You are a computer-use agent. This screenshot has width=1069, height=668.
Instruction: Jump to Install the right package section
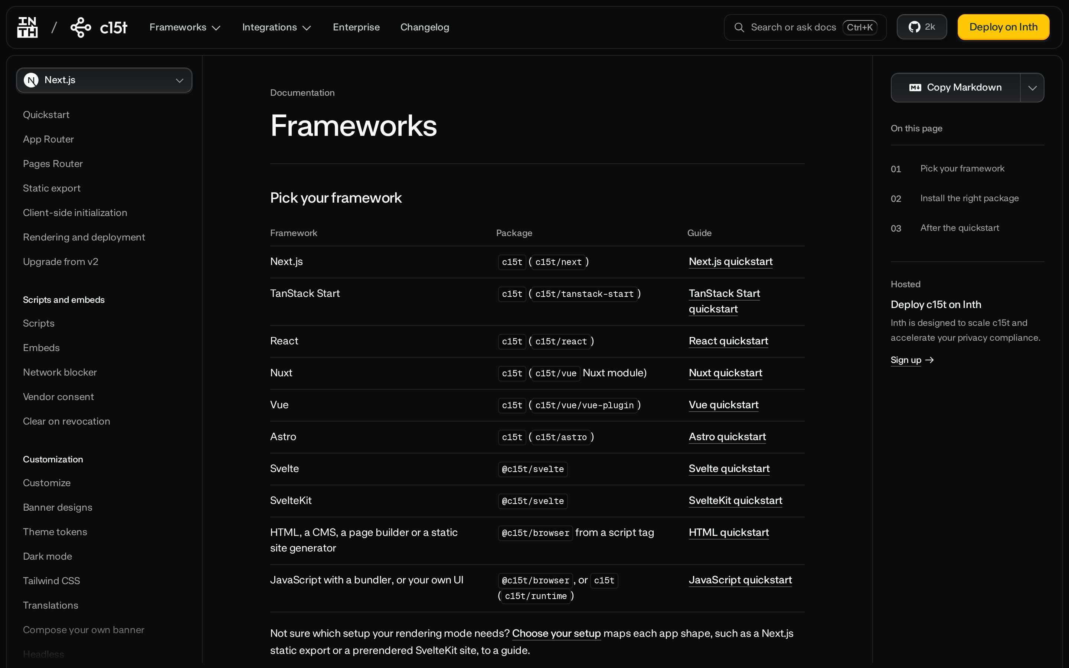tap(969, 198)
